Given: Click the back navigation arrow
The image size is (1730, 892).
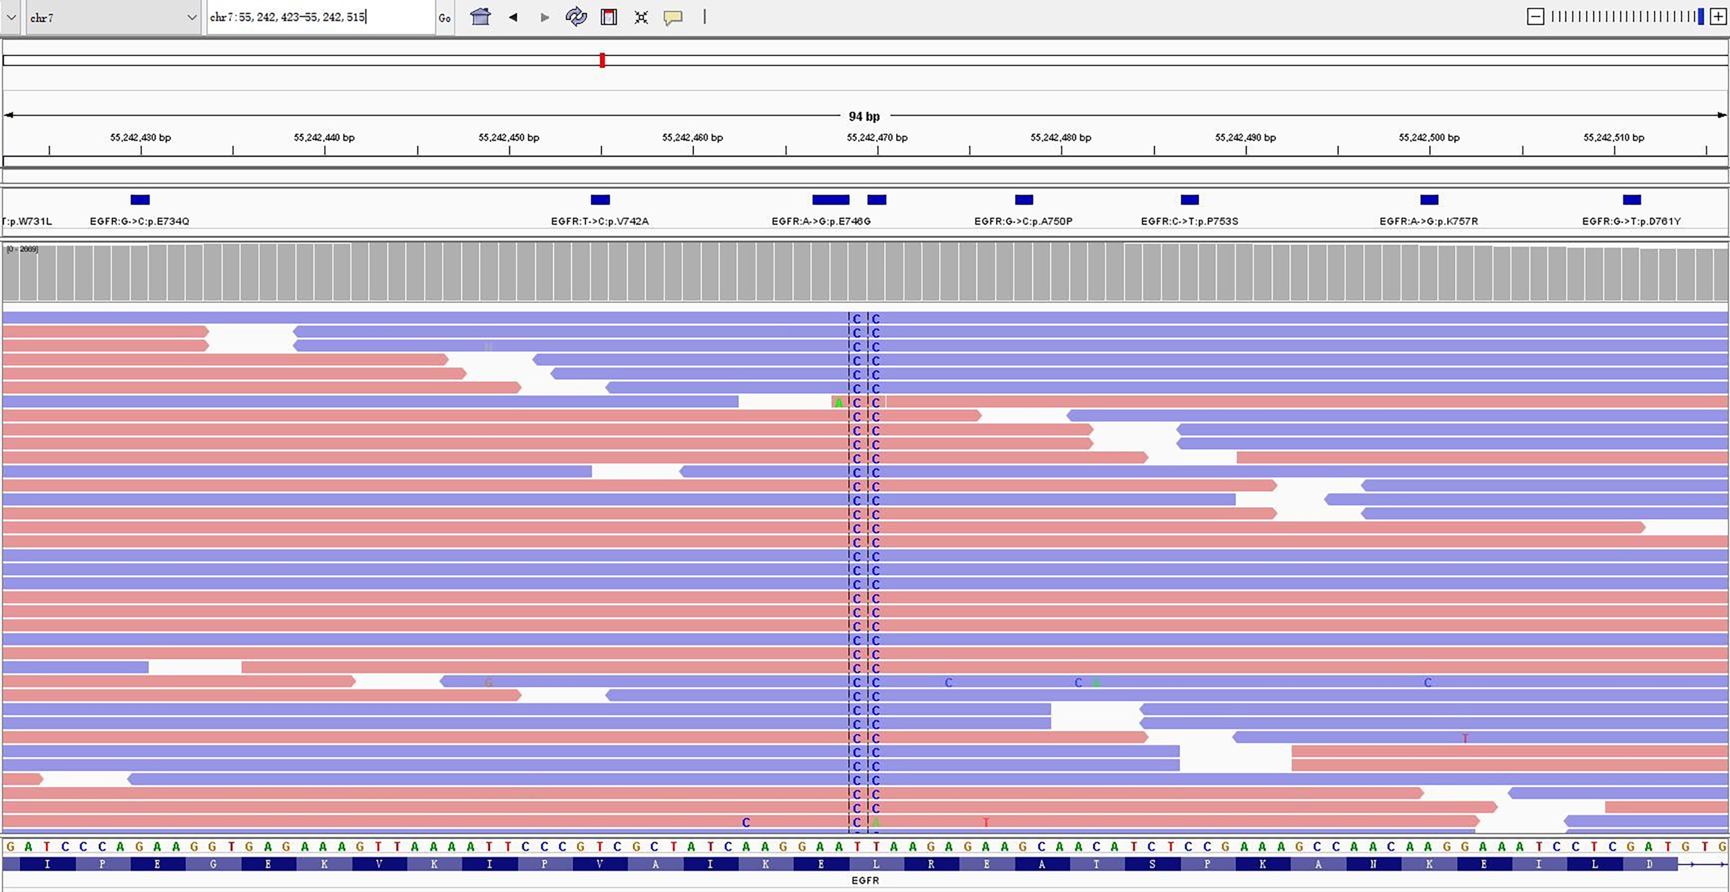Looking at the screenshot, I should click(x=513, y=17).
